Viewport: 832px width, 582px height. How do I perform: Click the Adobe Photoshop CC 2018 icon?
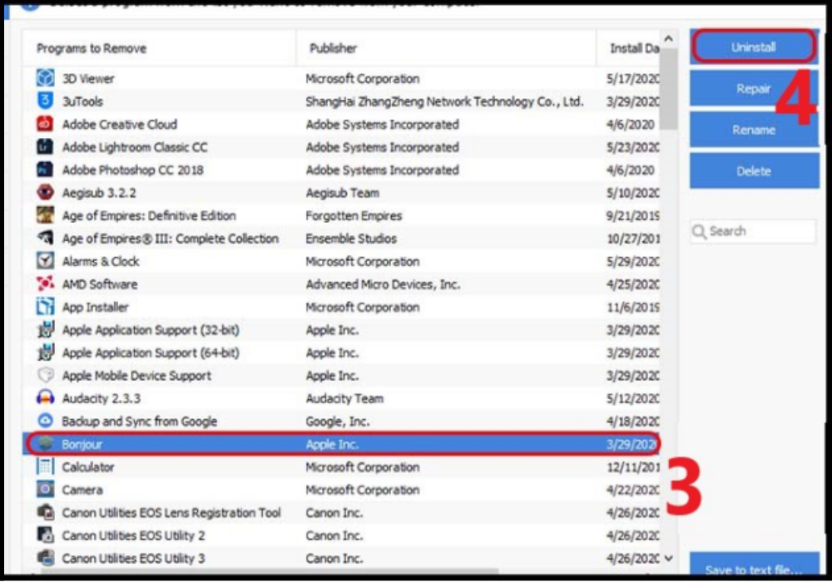coord(45,169)
